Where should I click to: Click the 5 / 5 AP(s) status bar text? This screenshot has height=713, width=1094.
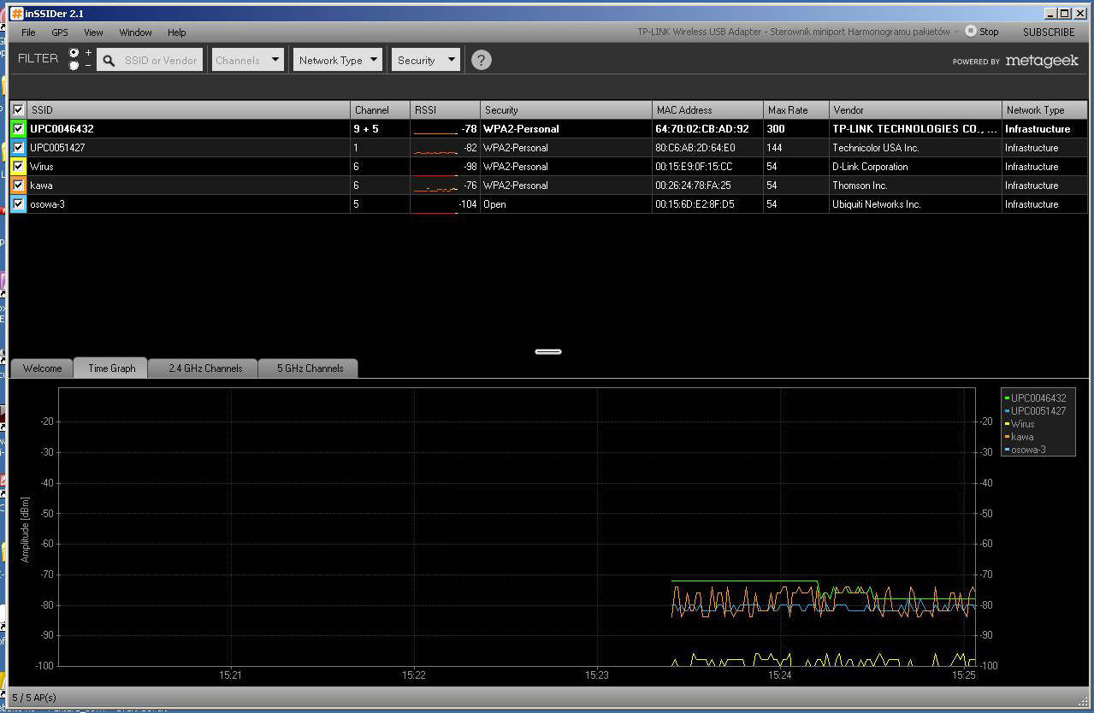(34, 698)
